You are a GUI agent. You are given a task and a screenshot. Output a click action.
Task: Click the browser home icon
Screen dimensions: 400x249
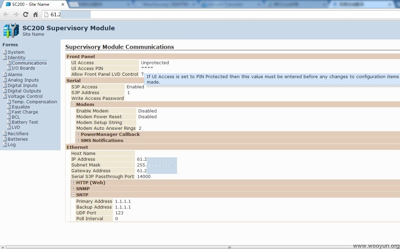(x=35, y=15)
